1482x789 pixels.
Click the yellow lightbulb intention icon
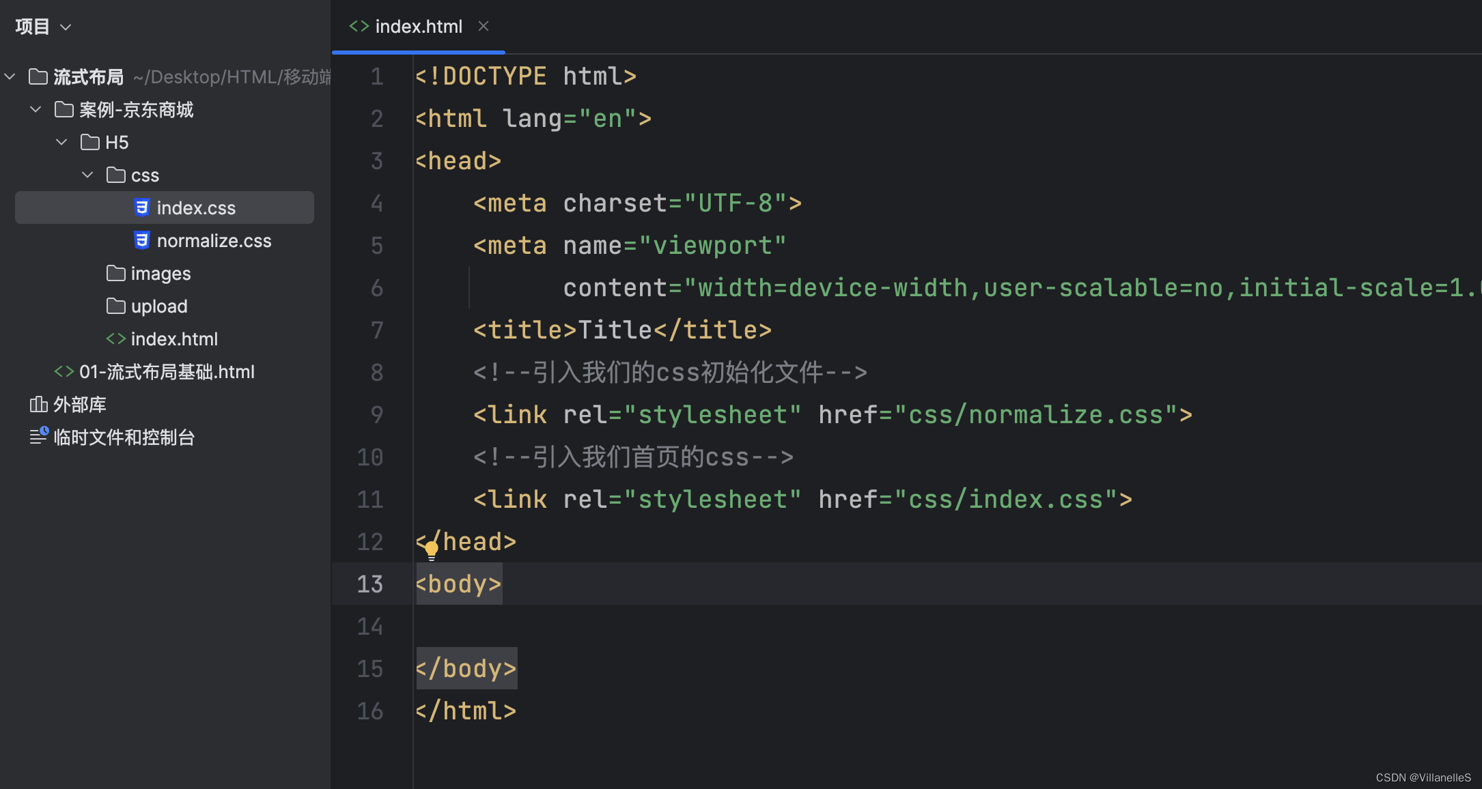[x=432, y=550]
